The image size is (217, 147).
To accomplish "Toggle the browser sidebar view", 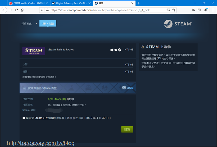I will 199,10.
